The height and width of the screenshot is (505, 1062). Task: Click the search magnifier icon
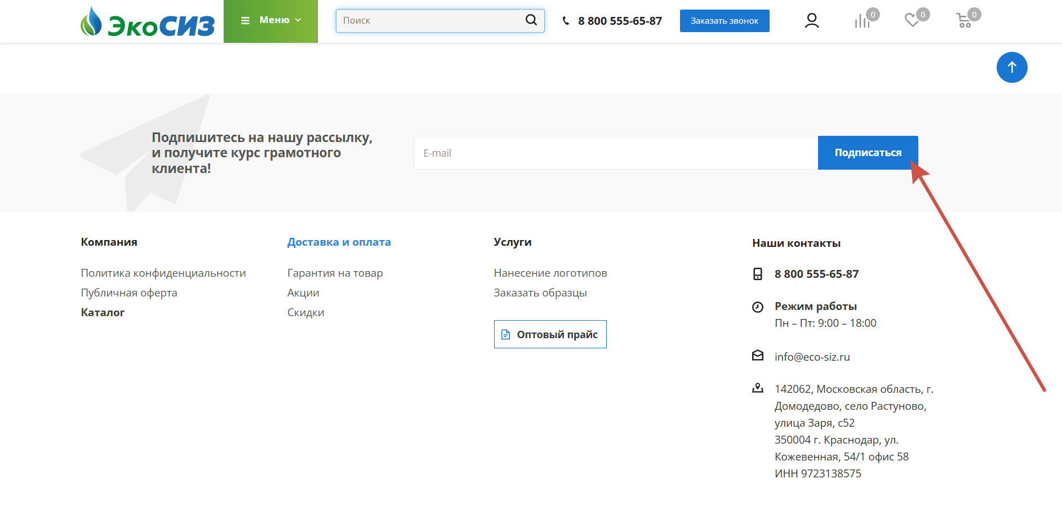tap(531, 20)
